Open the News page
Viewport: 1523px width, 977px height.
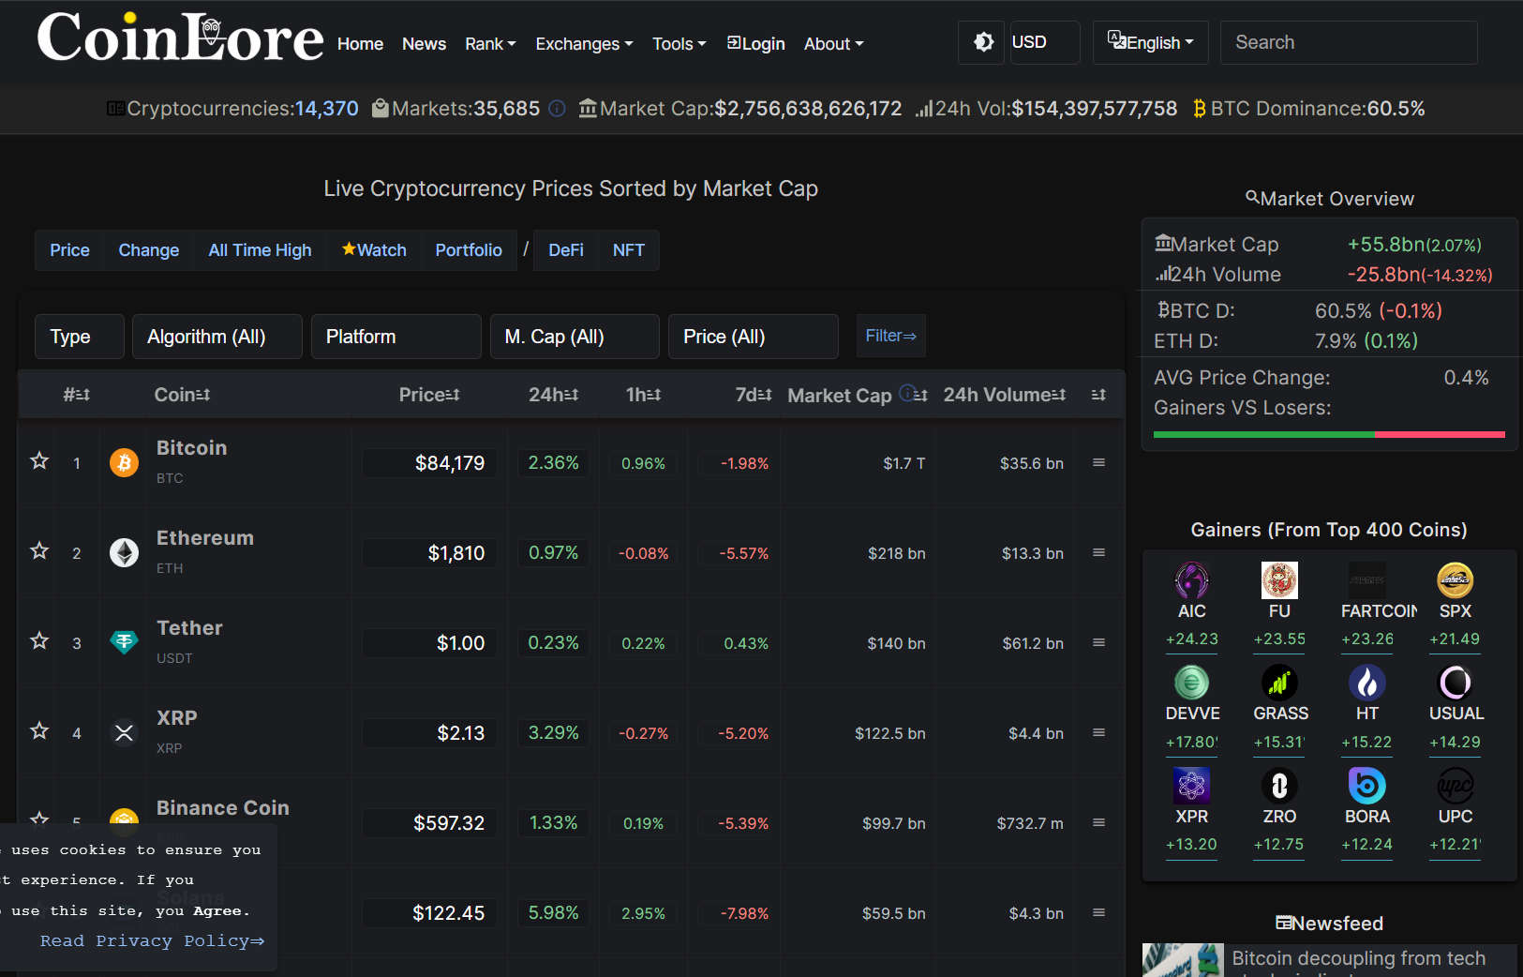pyautogui.click(x=424, y=44)
